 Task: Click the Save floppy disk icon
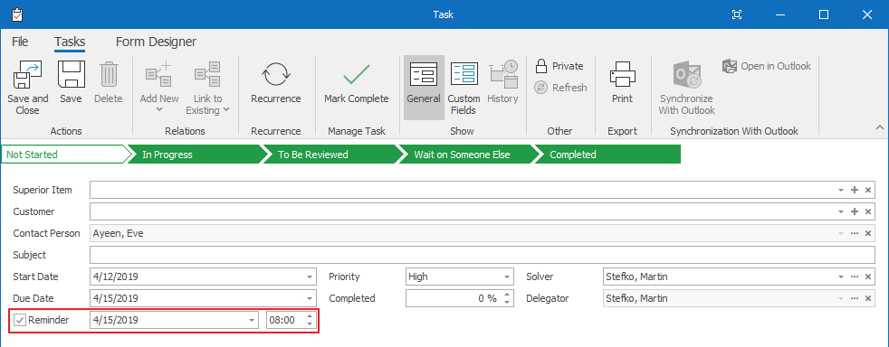tap(71, 75)
